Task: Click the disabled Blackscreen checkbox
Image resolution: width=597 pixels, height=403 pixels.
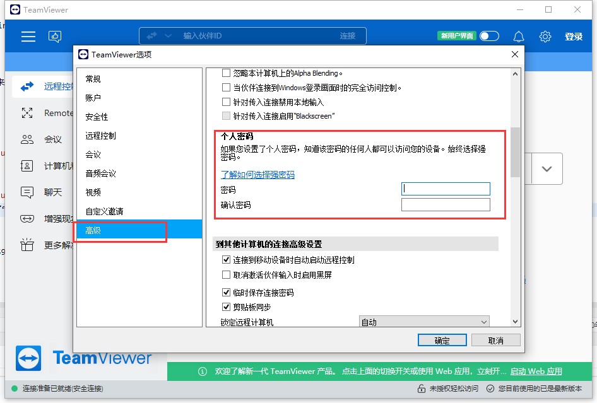Action: click(226, 115)
